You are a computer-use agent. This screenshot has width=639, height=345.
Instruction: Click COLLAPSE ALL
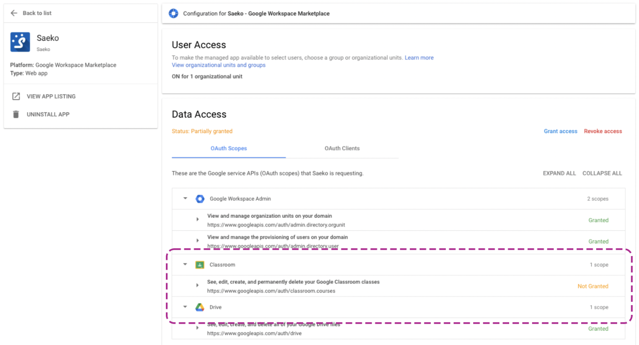602,173
